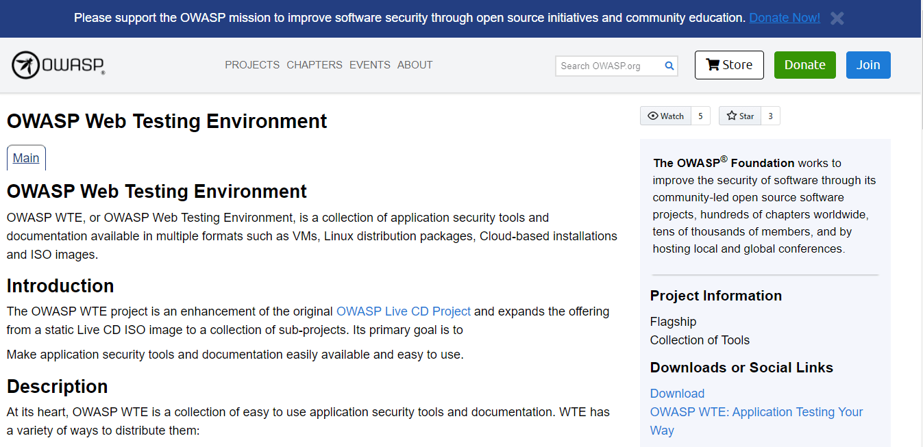The width and height of the screenshot is (923, 447).
Task: Click The OWASP Foundation bold text
Action: [724, 162]
